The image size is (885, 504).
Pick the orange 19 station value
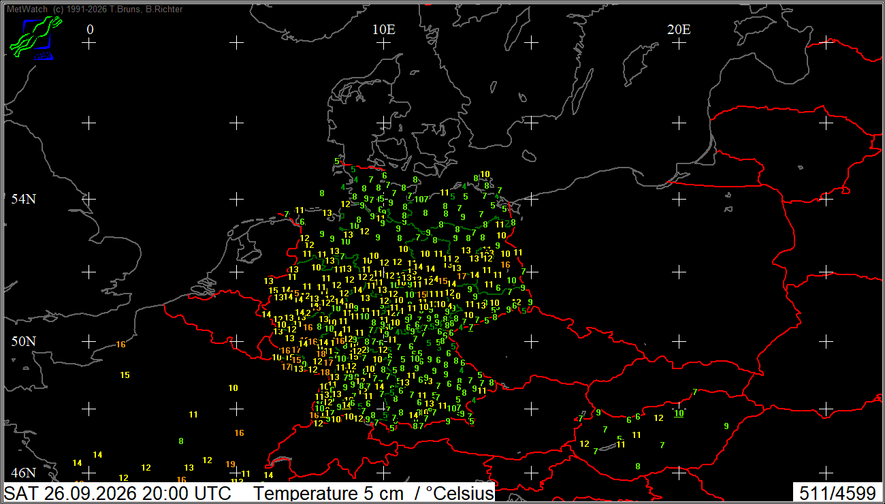(230, 464)
